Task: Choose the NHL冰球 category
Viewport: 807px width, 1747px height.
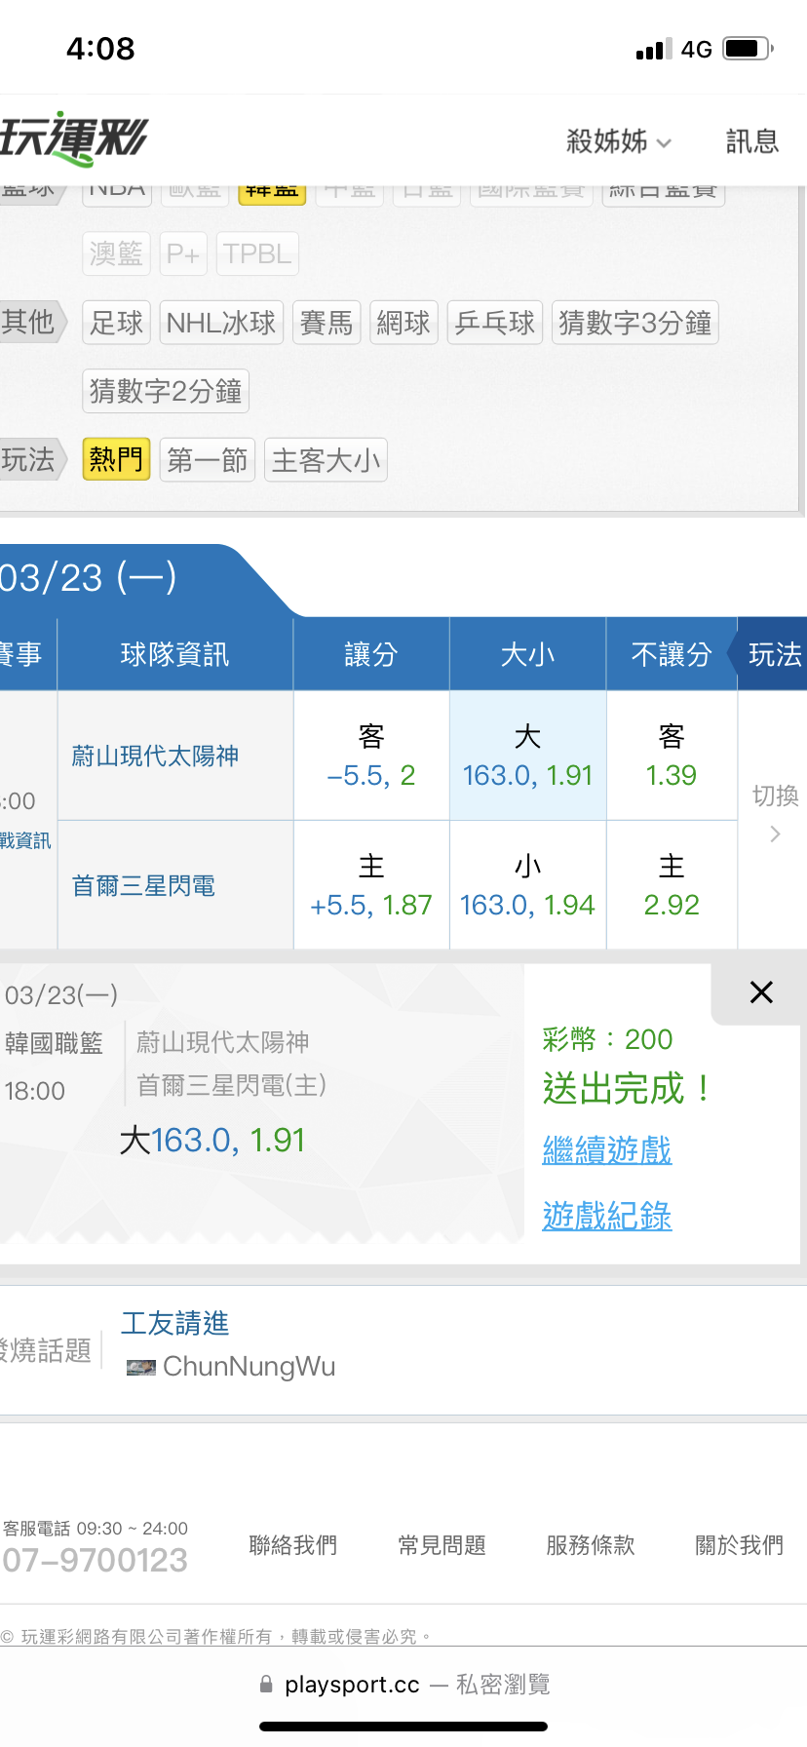Action: tap(221, 323)
